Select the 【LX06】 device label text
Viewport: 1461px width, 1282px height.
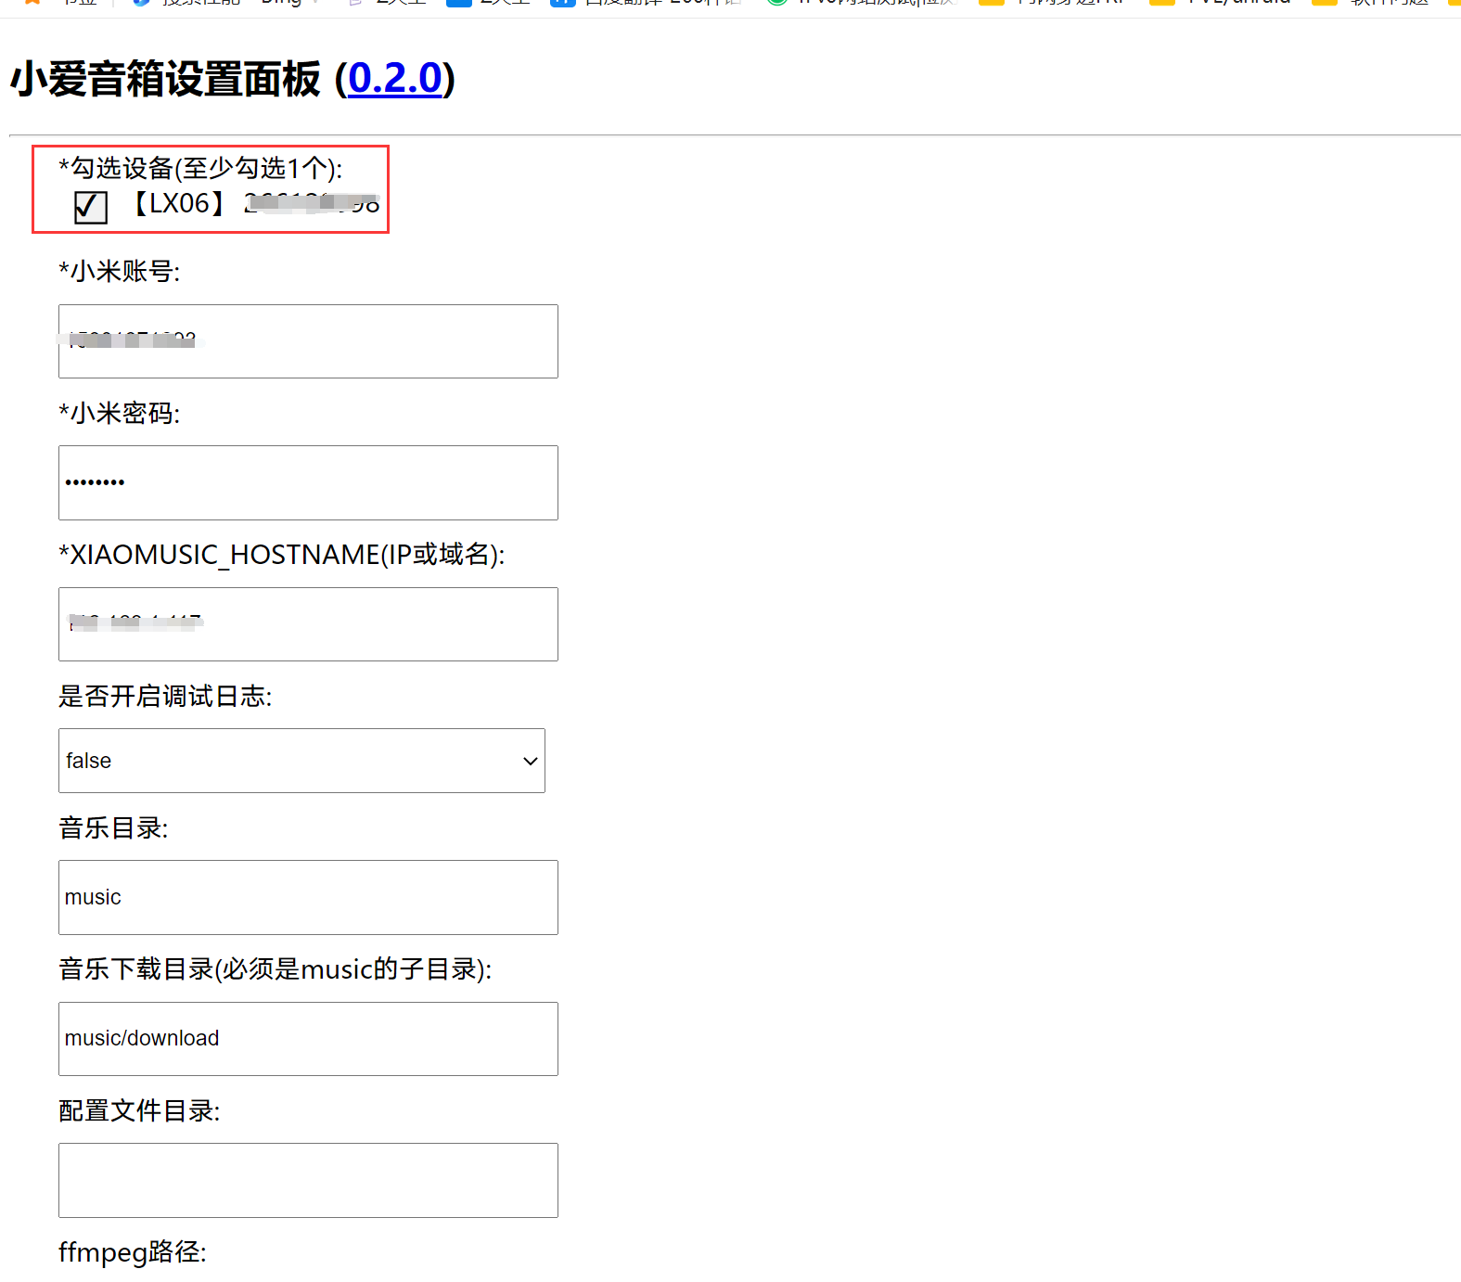(179, 203)
